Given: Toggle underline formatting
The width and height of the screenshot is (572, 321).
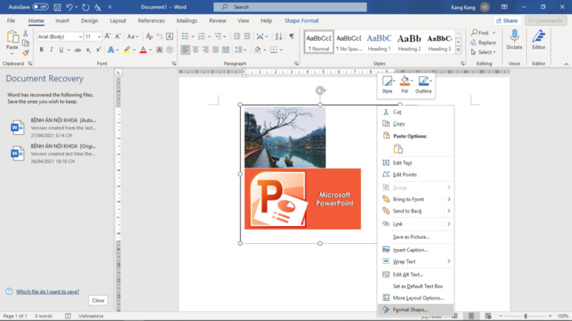Looking at the screenshot, I should tap(62, 50).
